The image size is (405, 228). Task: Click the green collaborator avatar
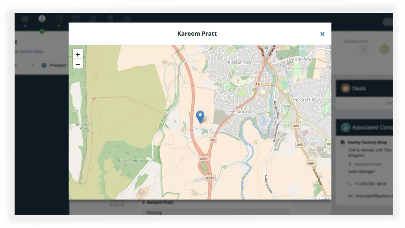(x=384, y=49)
